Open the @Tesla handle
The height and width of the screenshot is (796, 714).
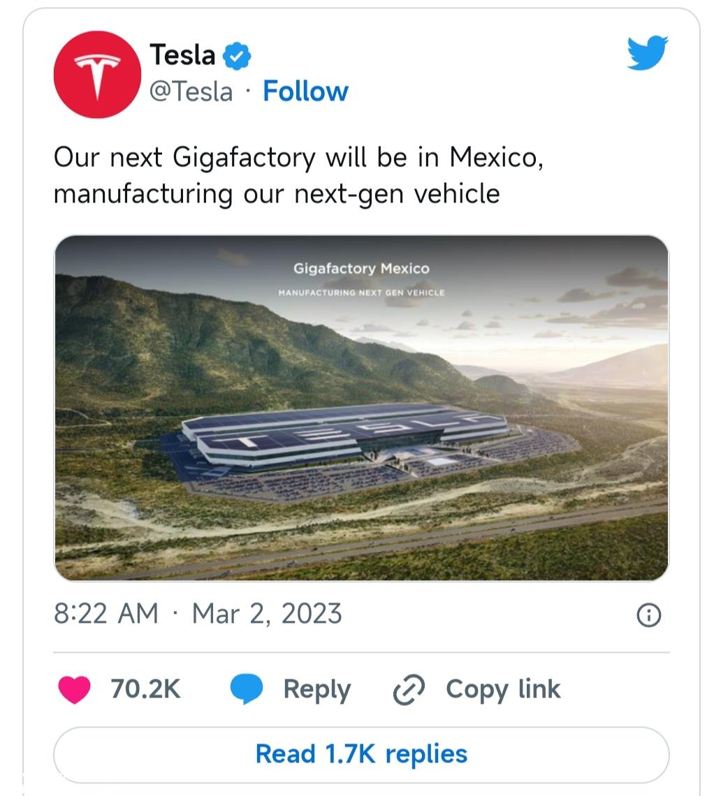coord(191,92)
